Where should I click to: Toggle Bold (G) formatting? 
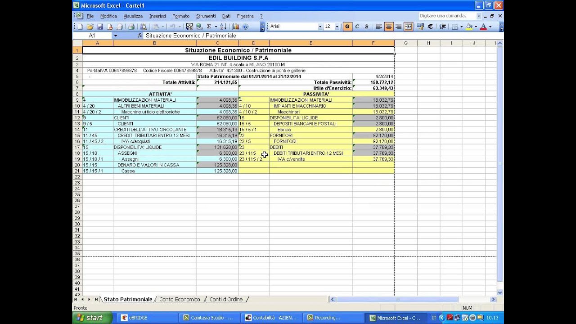click(347, 27)
